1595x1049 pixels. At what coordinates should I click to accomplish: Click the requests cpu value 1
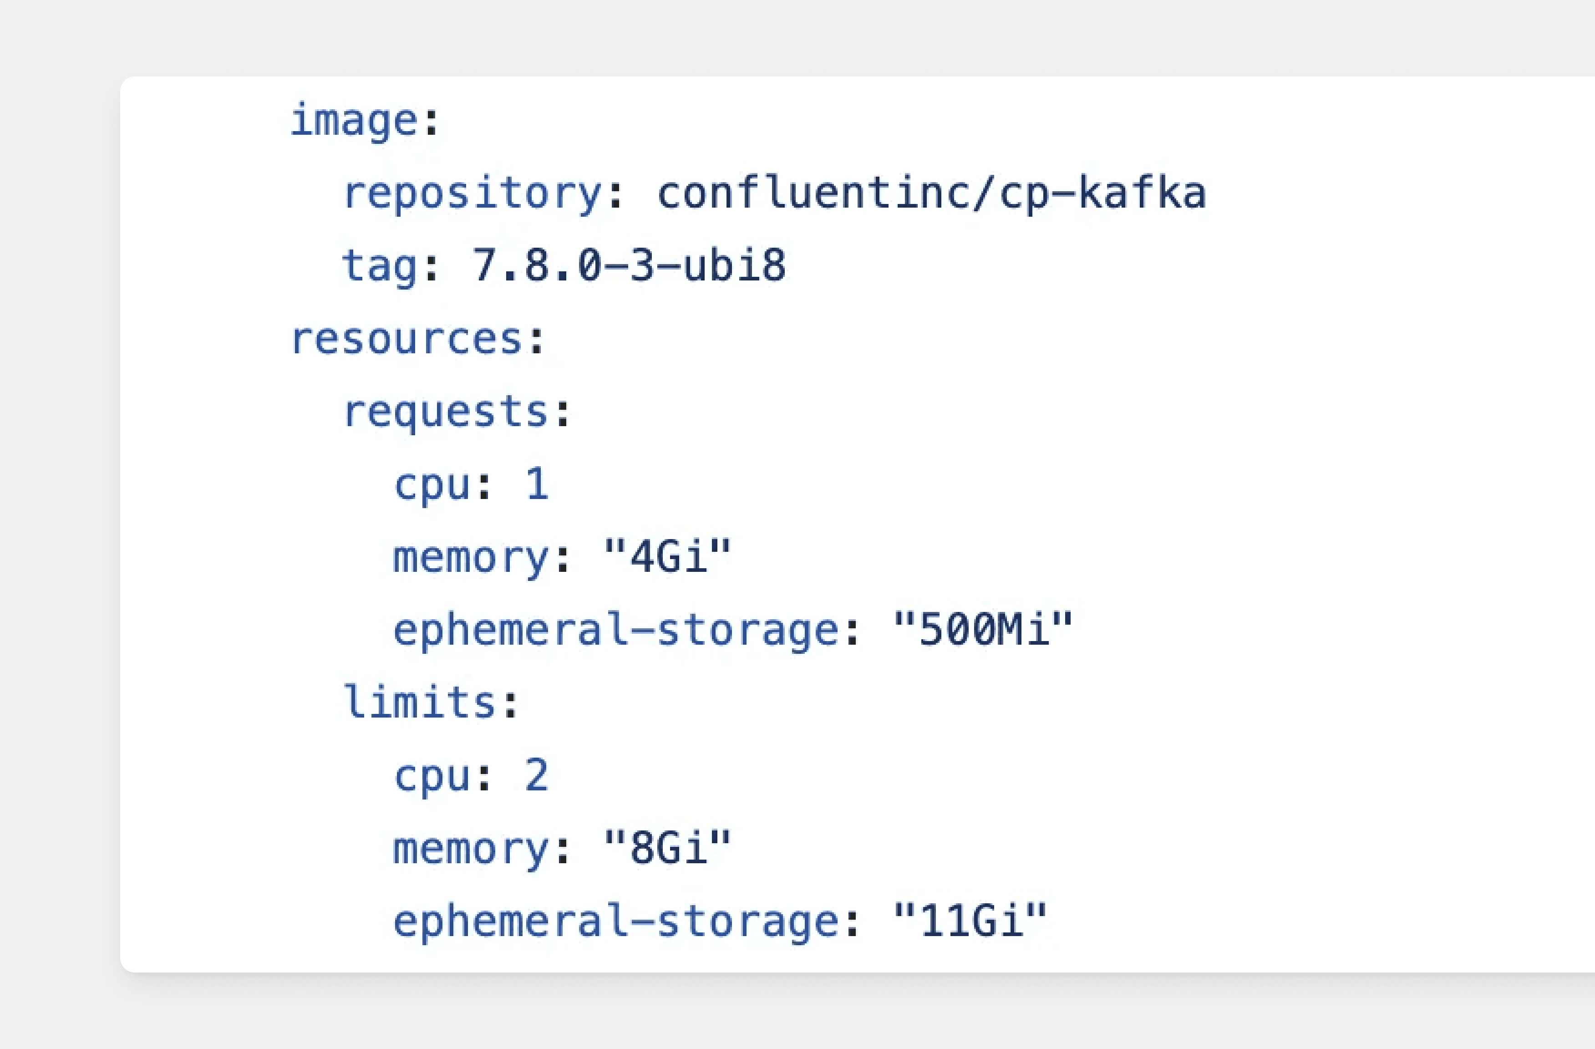pyautogui.click(x=537, y=484)
